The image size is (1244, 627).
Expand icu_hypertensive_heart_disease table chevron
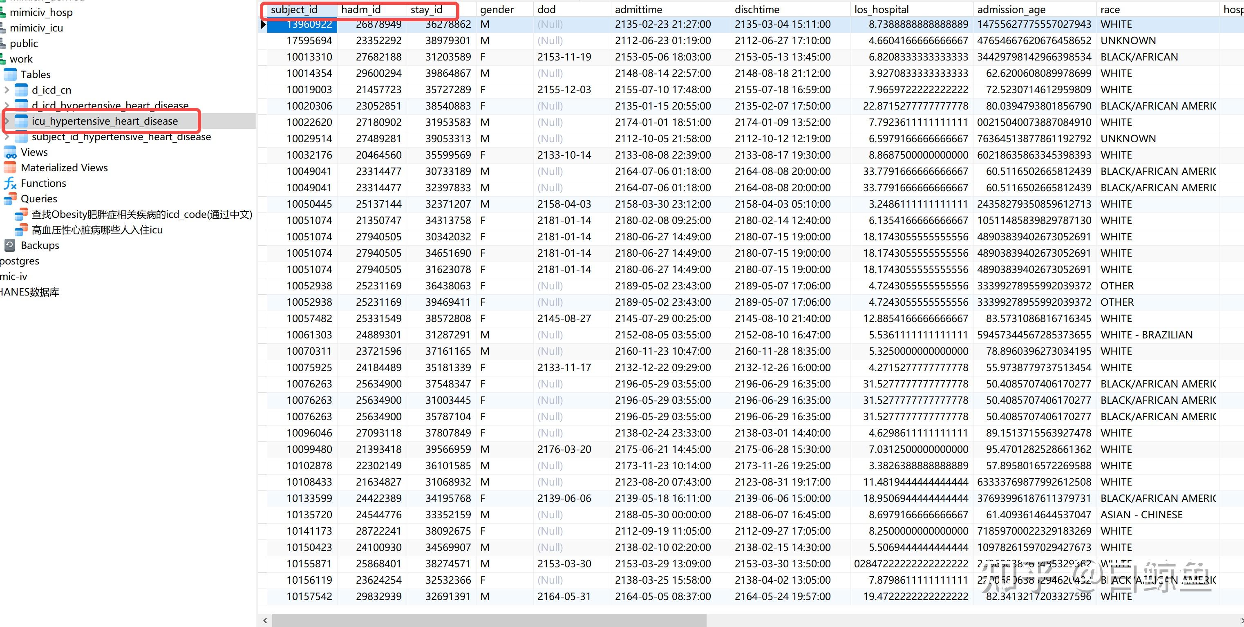6,121
